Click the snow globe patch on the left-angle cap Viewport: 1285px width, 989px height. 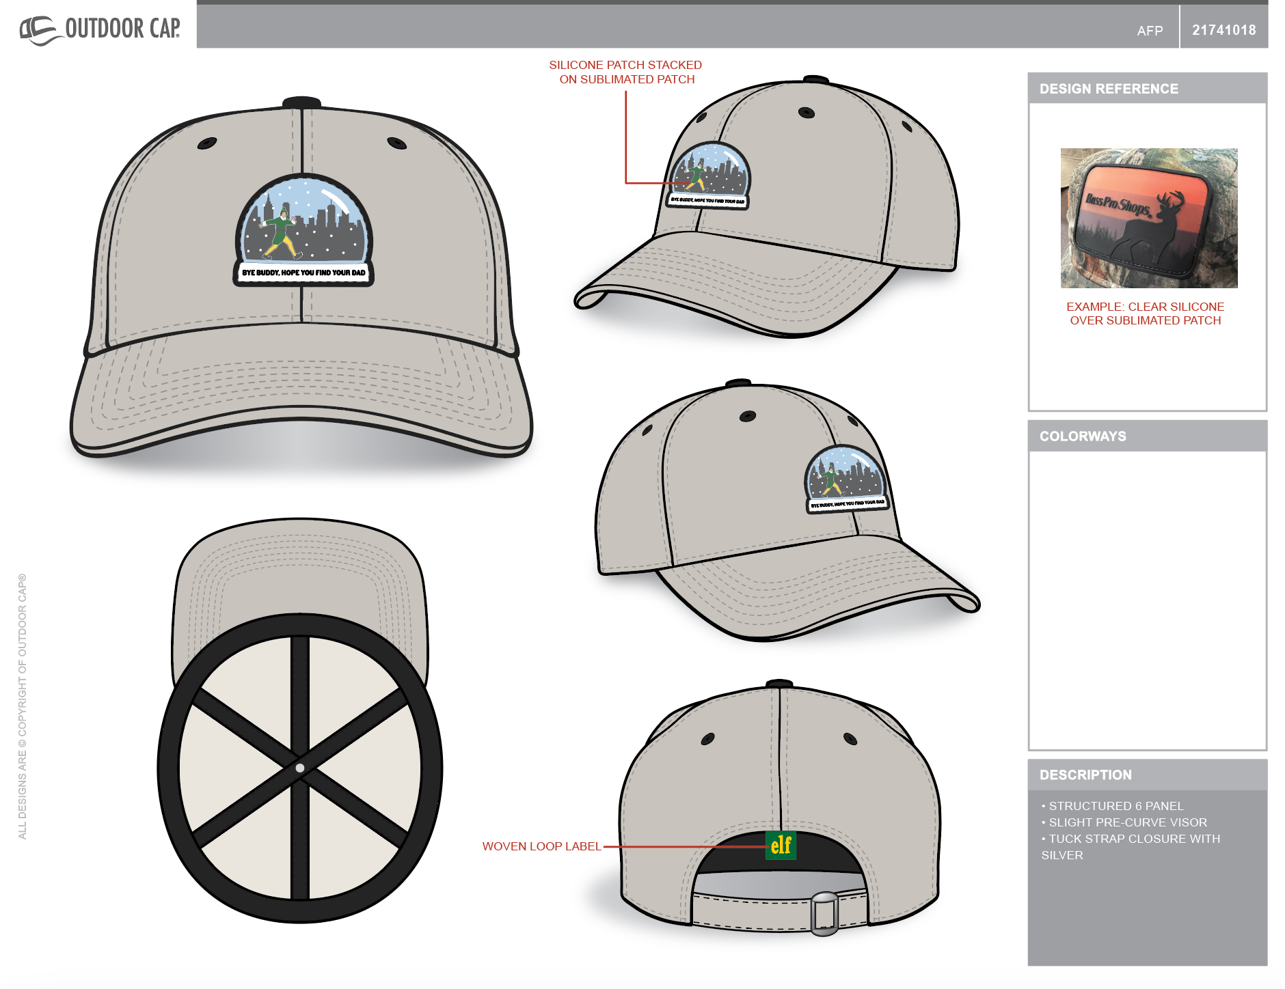pos(708,176)
